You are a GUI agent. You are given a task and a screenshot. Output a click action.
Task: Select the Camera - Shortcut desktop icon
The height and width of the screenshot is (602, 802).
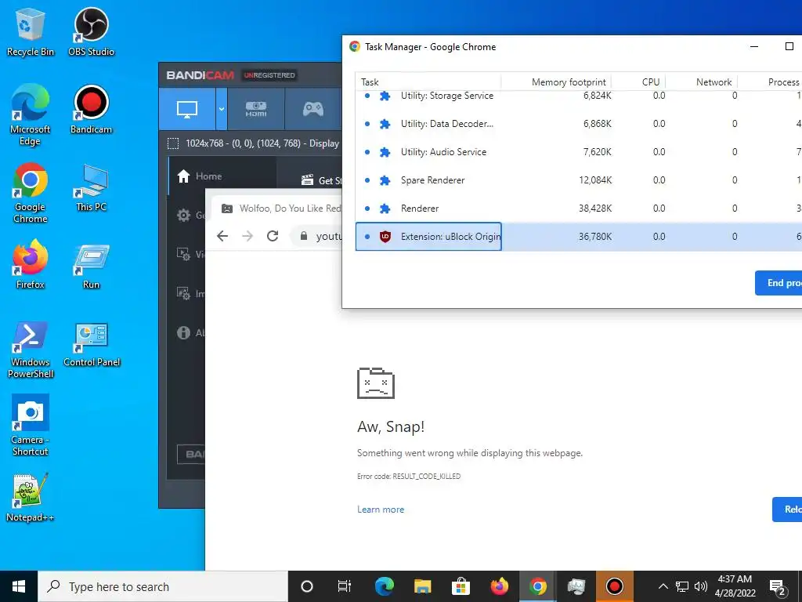pos(30,425)
